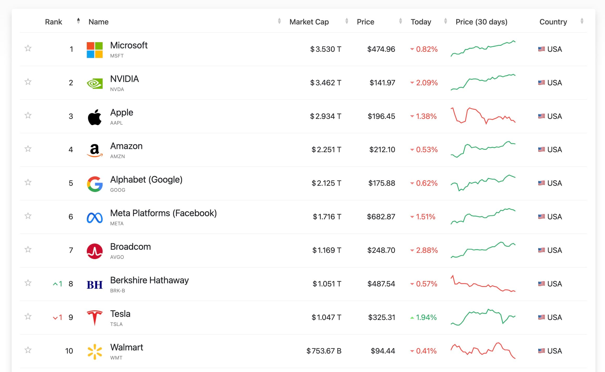Click Walmart market cap $753.67 B
This screenshot has width=605, height=372.
pyautogui.click(x=324, y=351)
